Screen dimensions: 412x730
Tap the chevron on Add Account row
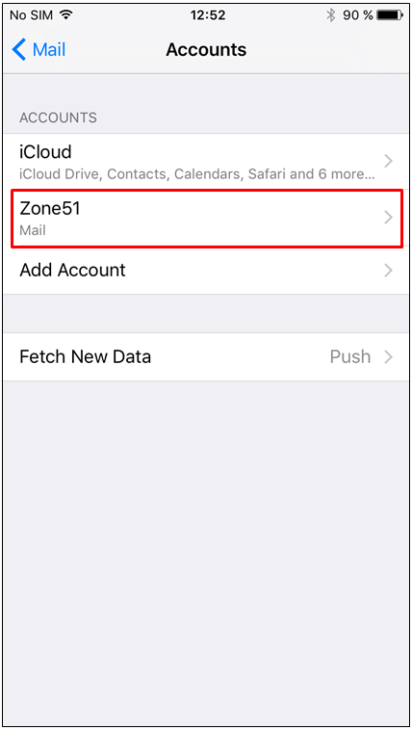coord(388,271)
